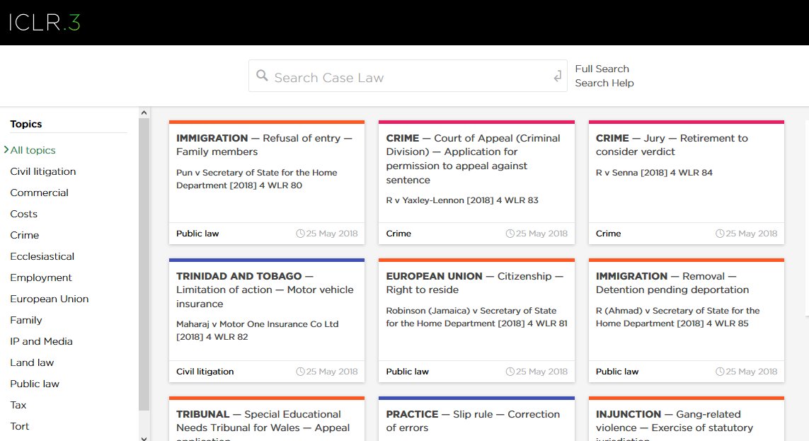Screen dimensions: 809x441
Task: Select All topics in sidebar
Action: pos(33,150)
